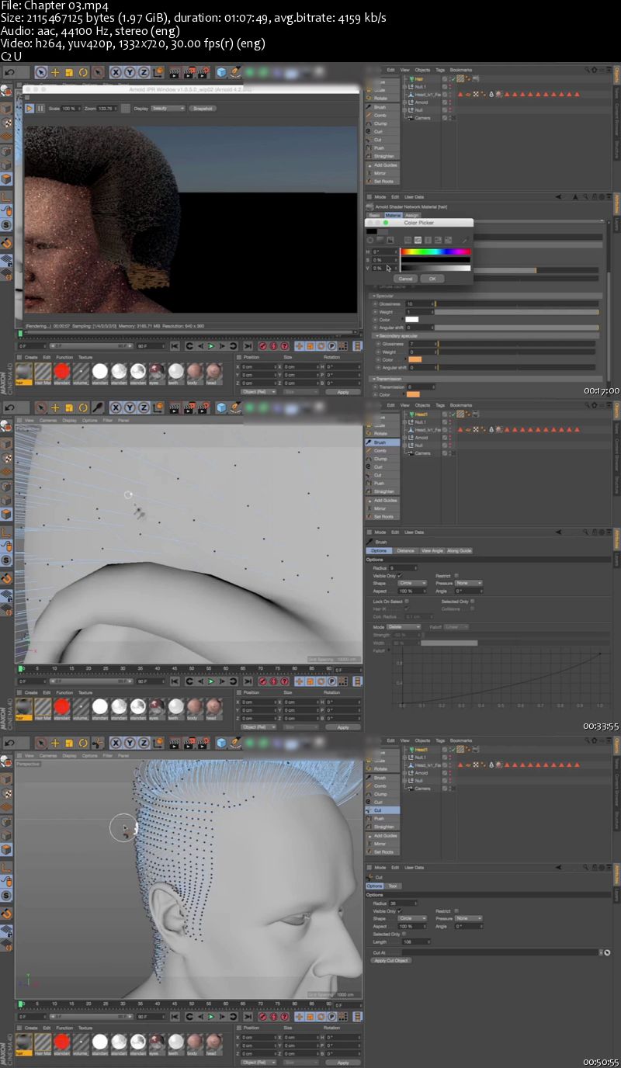The image size is (621, 1068).
Task: Toggle the X axis lock in 00:50:55 toolbar
Action: point(116,744)
